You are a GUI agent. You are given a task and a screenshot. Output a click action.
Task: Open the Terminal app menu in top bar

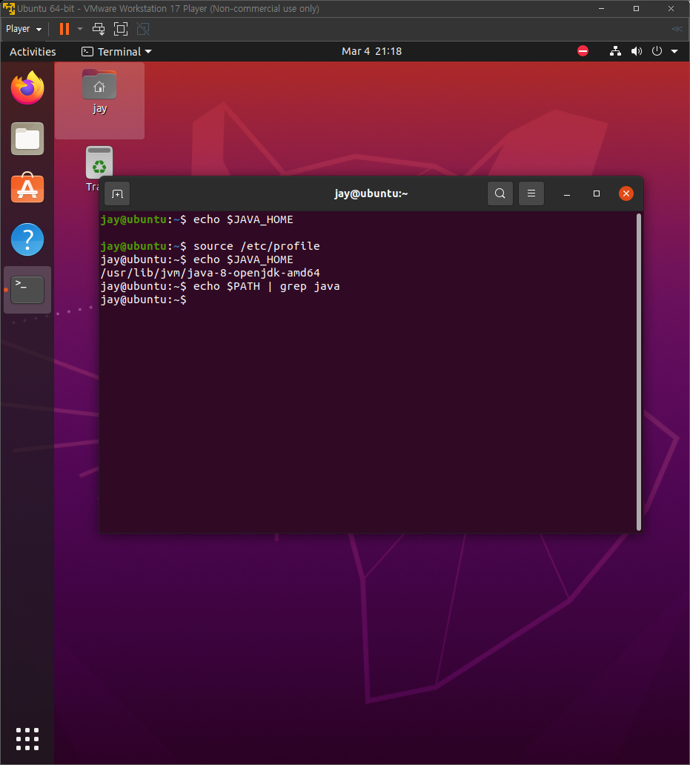116,52
